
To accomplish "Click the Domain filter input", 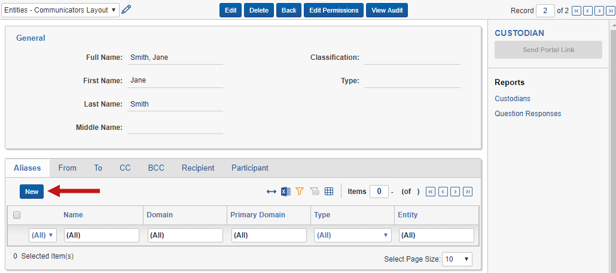I will (185, 235).
